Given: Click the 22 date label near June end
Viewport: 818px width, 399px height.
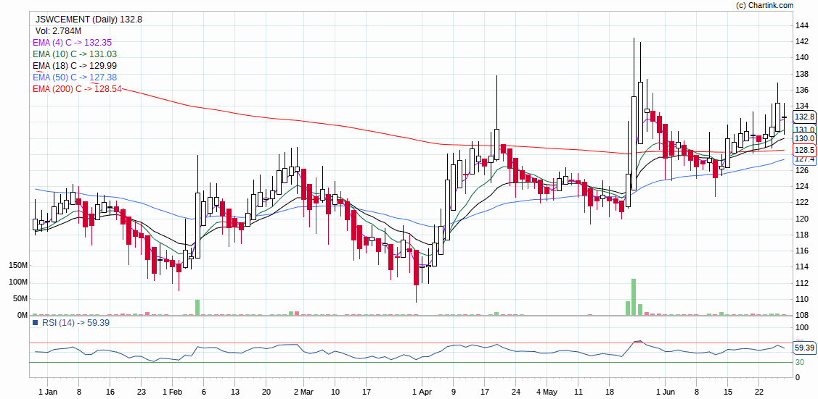Looking at the screenshot, I should [x=759, y=391].
